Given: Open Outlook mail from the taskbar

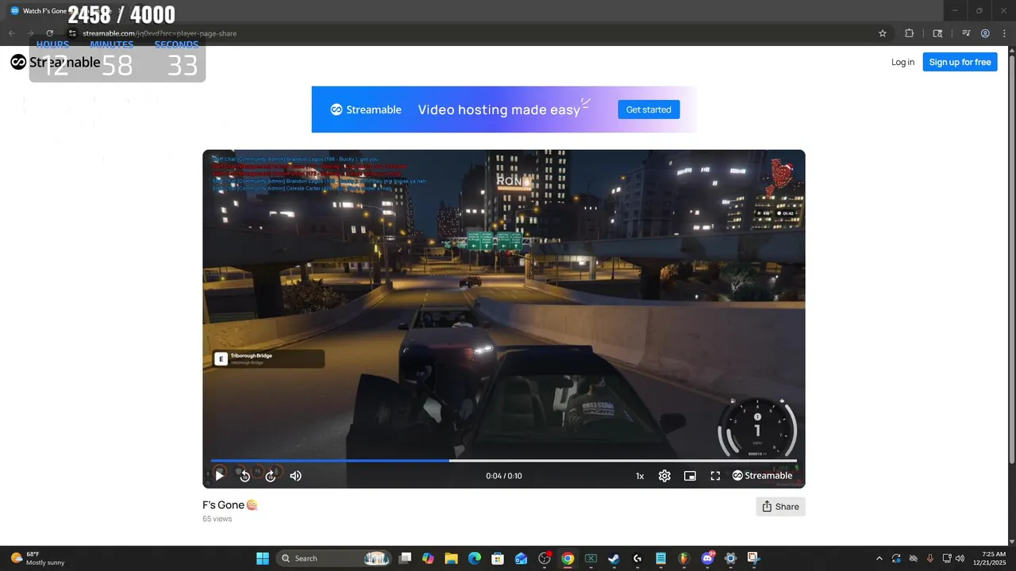Looking at the screenshot, I should (x=521, y=558).
